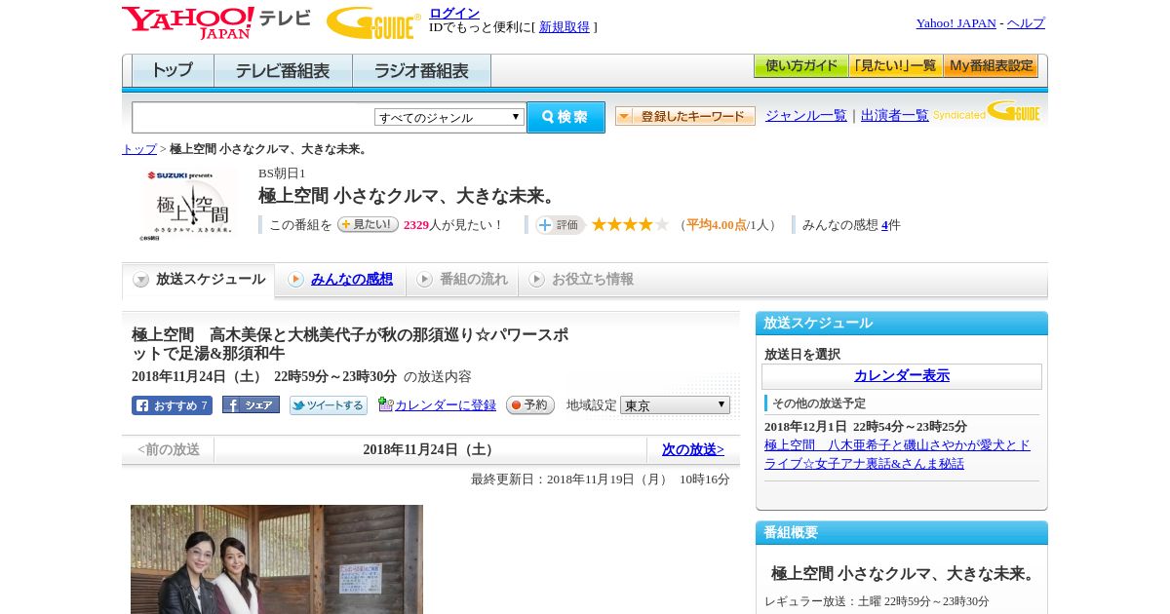Open the トップ tab
This screenshot has height=614, width=1170.
coord(173,70)
